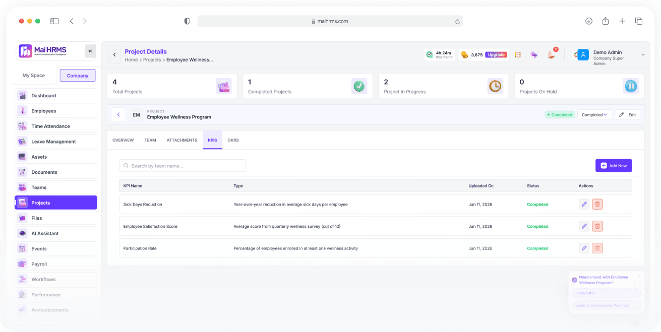661x332 pixels.
Task: Click the Project In Progress clock icon
Action: point(495,86)
